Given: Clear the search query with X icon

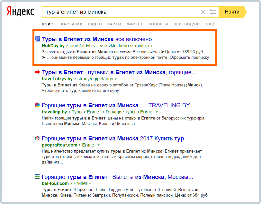Looking at the screenshot, I should pyautogui.click(x=203, y=12).
